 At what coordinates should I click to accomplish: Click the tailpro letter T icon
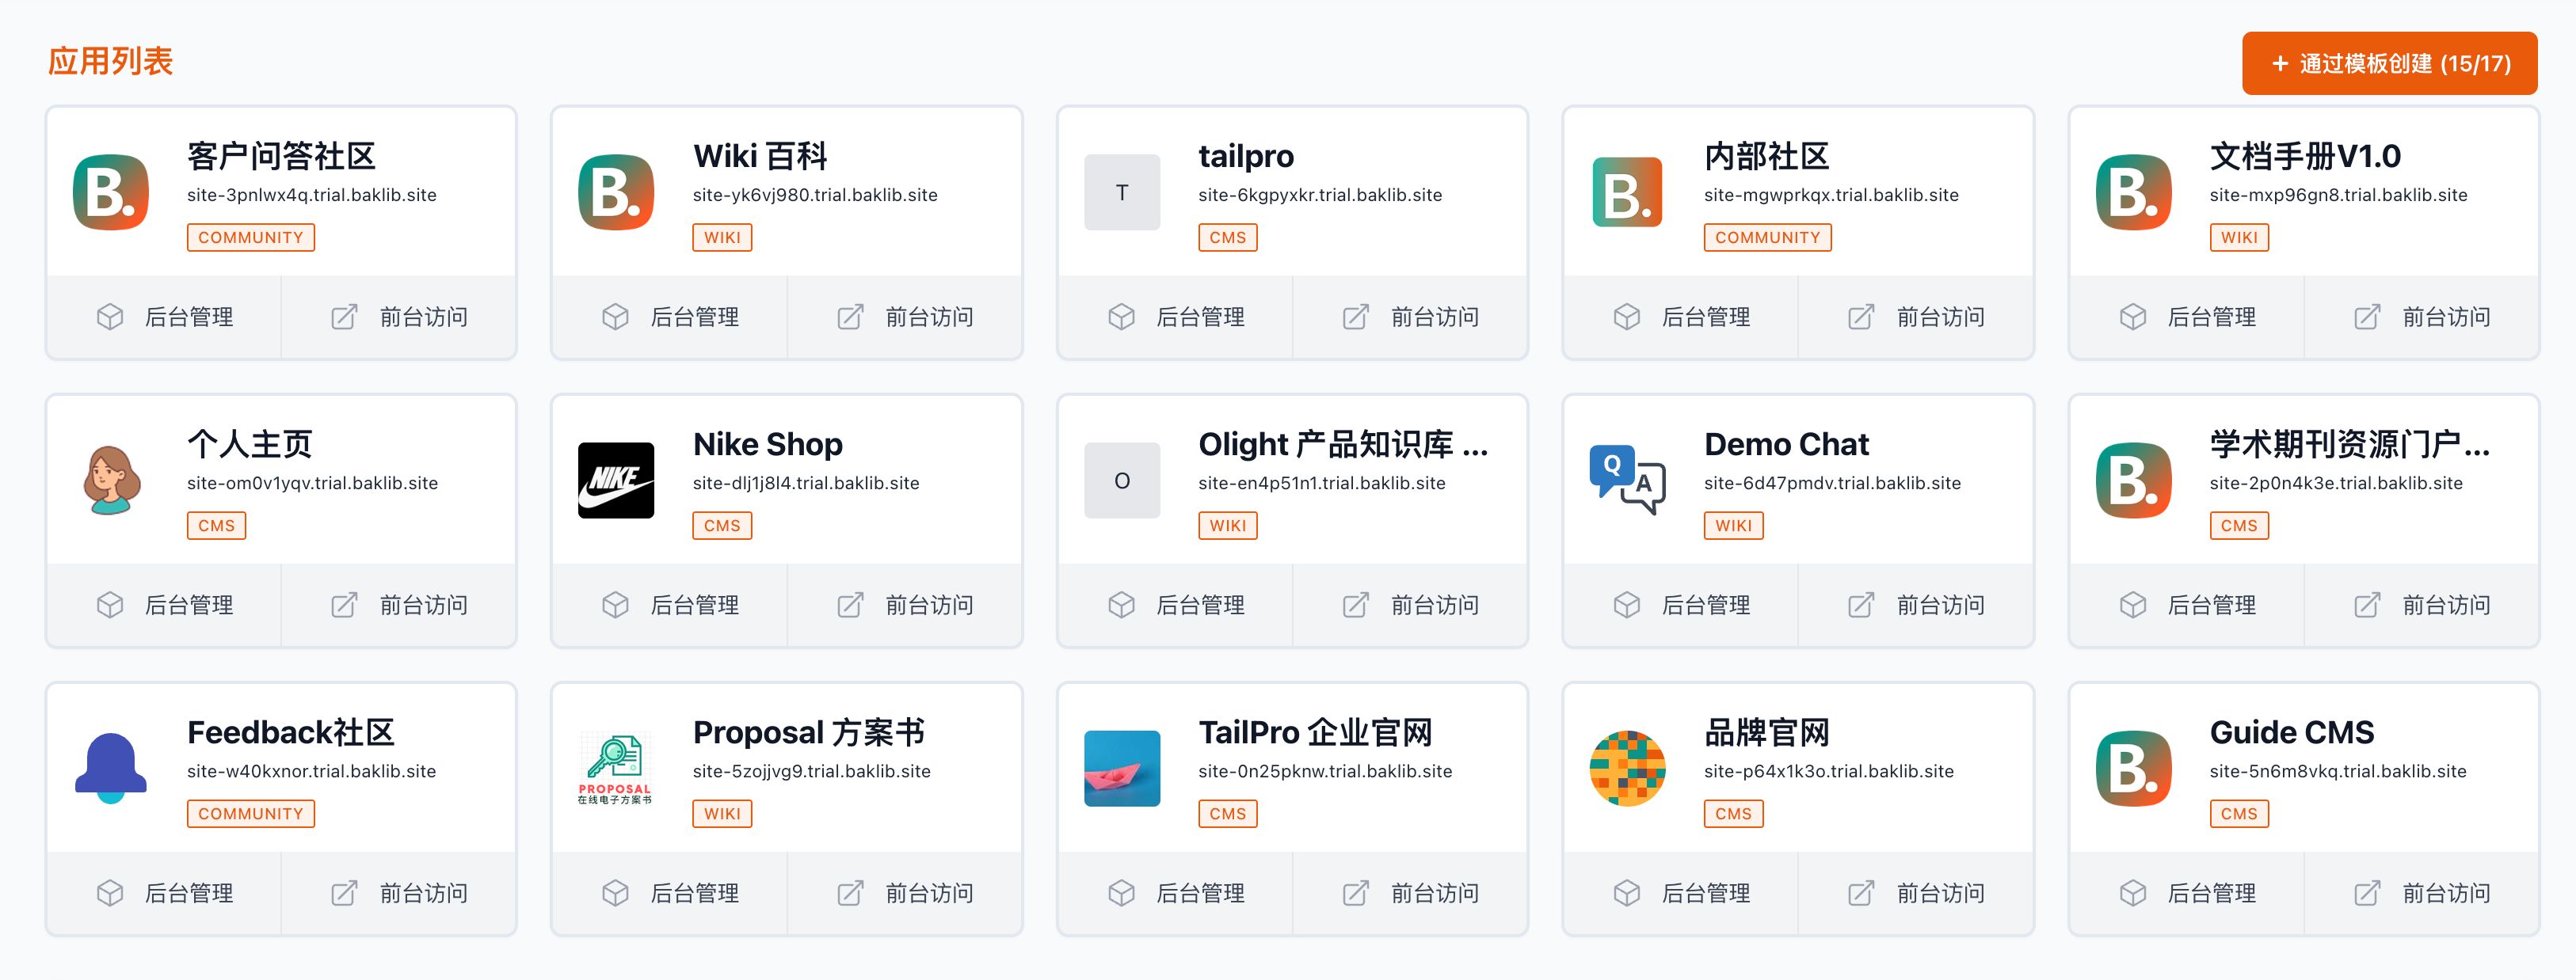pos(1121,193)
